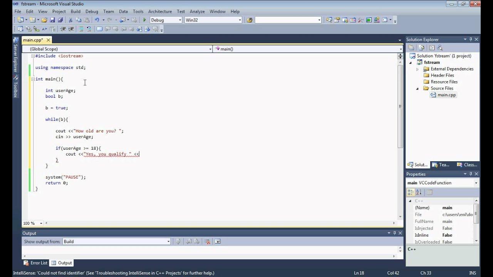493x277 pixels.
Task: Click the editor vertical scrollbar thumb
Action: tap(400, 106)
